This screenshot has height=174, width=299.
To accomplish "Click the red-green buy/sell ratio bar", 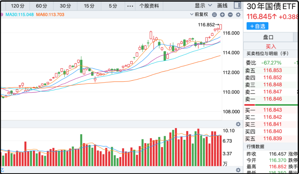I will [271, 105].
